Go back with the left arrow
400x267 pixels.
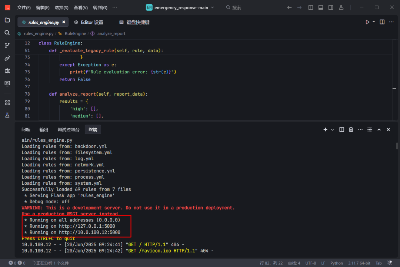tap(289, 8)
